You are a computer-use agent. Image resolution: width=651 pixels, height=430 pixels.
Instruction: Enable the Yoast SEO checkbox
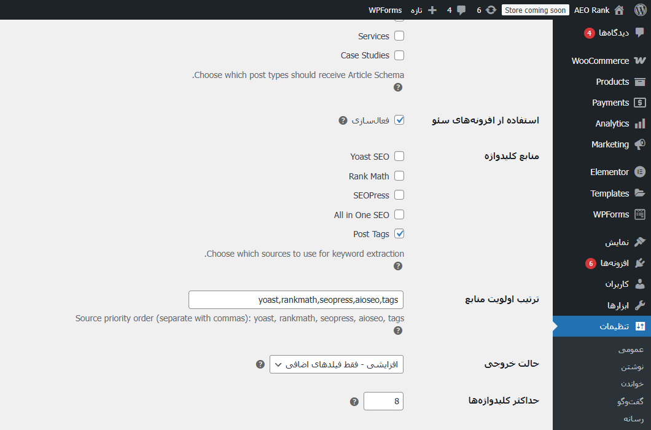tap(399, 157)
